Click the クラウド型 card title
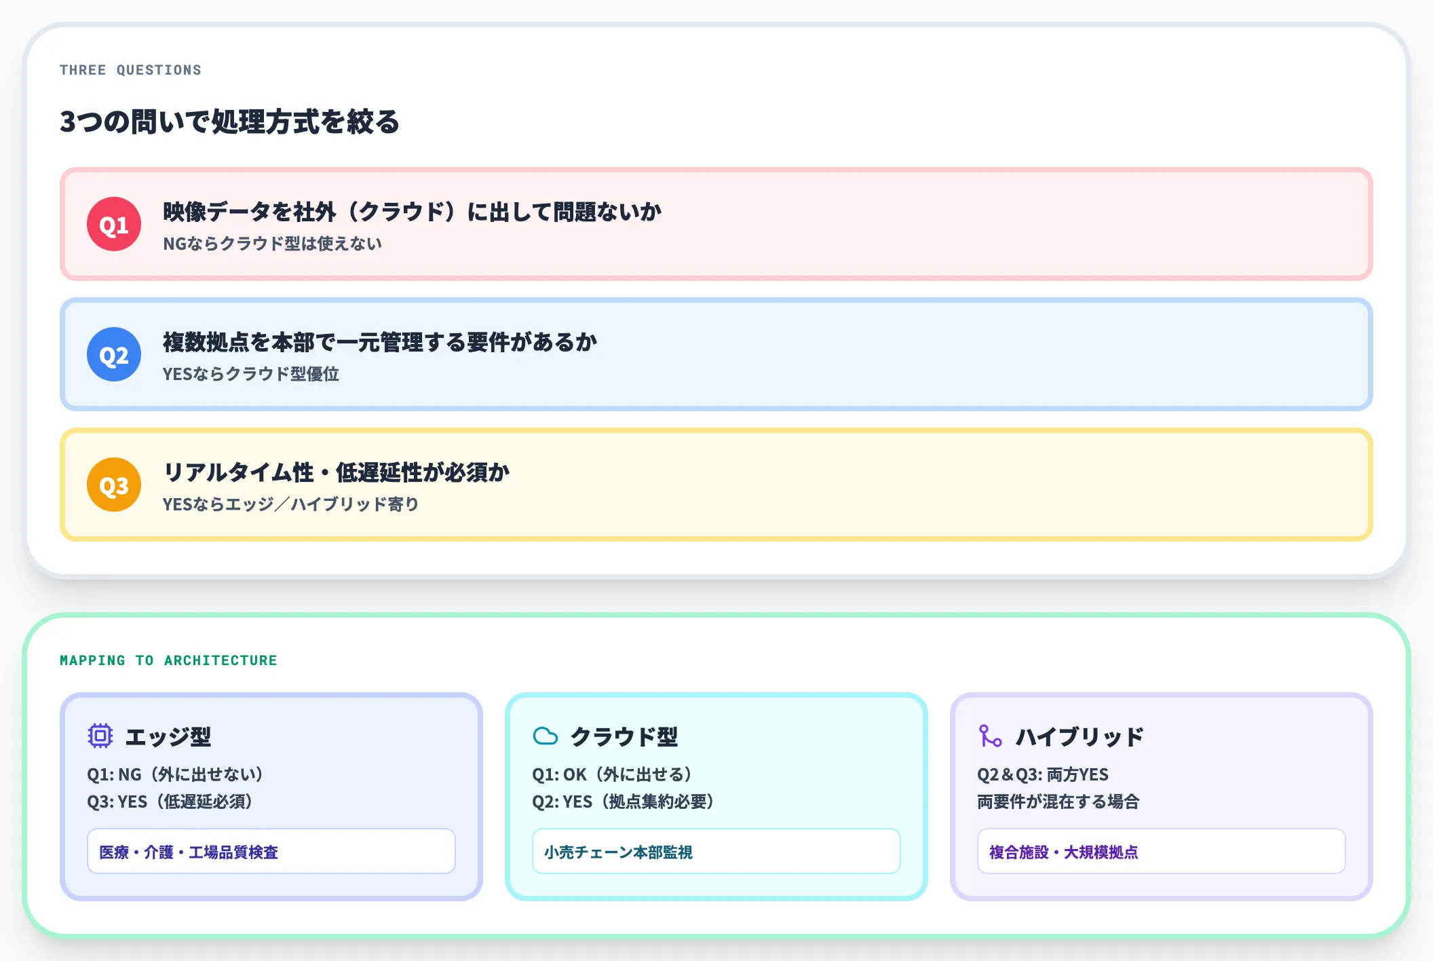 624,736
